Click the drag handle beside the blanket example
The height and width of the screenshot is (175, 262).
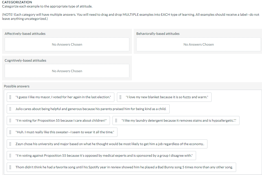120,97
